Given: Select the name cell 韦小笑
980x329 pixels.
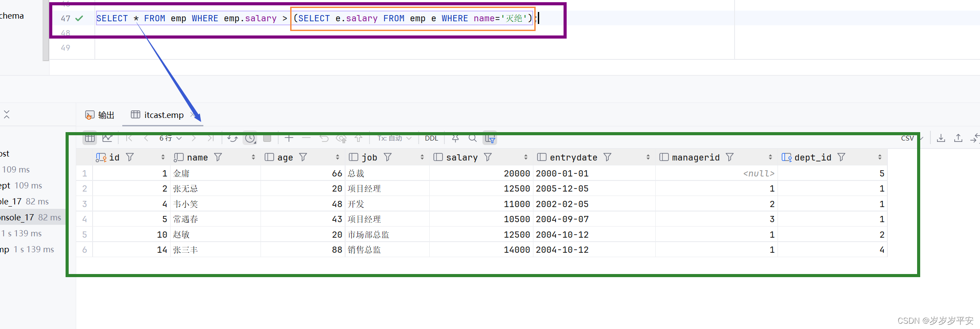Looking at the screenshot, I should click(x=215, y=204).
